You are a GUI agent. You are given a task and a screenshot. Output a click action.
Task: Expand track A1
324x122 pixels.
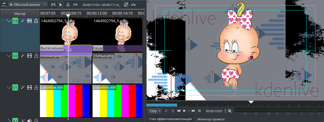9,120
